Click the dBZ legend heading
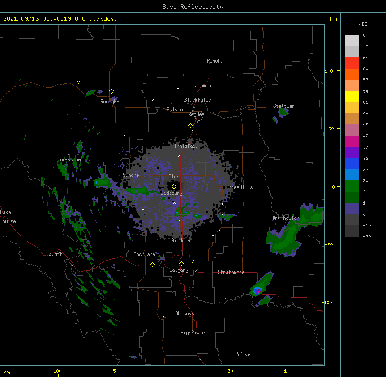 pos(363,24)
